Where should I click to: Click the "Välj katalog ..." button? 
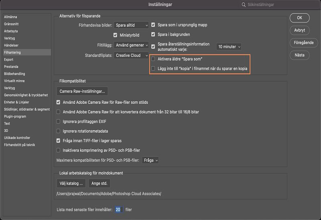(x=71, y=184)
